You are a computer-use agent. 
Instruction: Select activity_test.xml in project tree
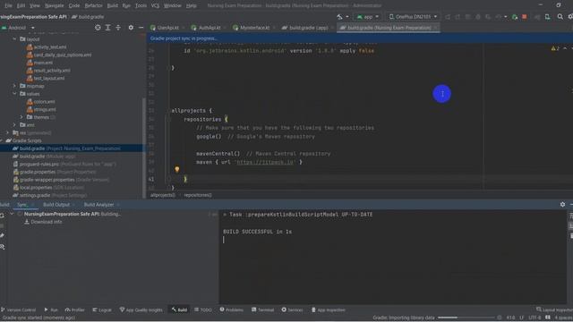click(x=50, y=47)
